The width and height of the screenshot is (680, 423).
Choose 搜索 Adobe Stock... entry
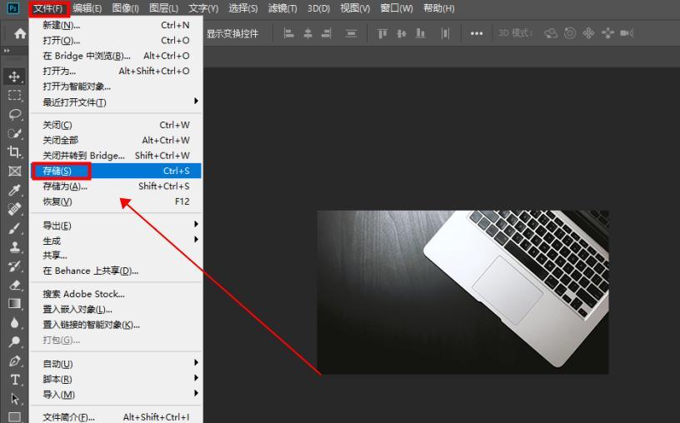pos(115,294)
